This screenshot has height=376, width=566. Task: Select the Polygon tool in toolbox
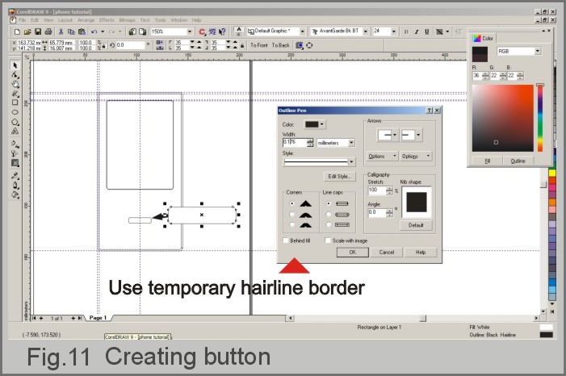click(x=15, y=122)
